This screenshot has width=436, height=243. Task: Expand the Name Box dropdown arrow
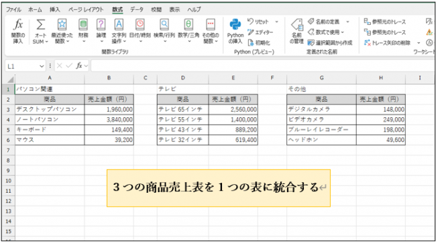tap(42, 66)
